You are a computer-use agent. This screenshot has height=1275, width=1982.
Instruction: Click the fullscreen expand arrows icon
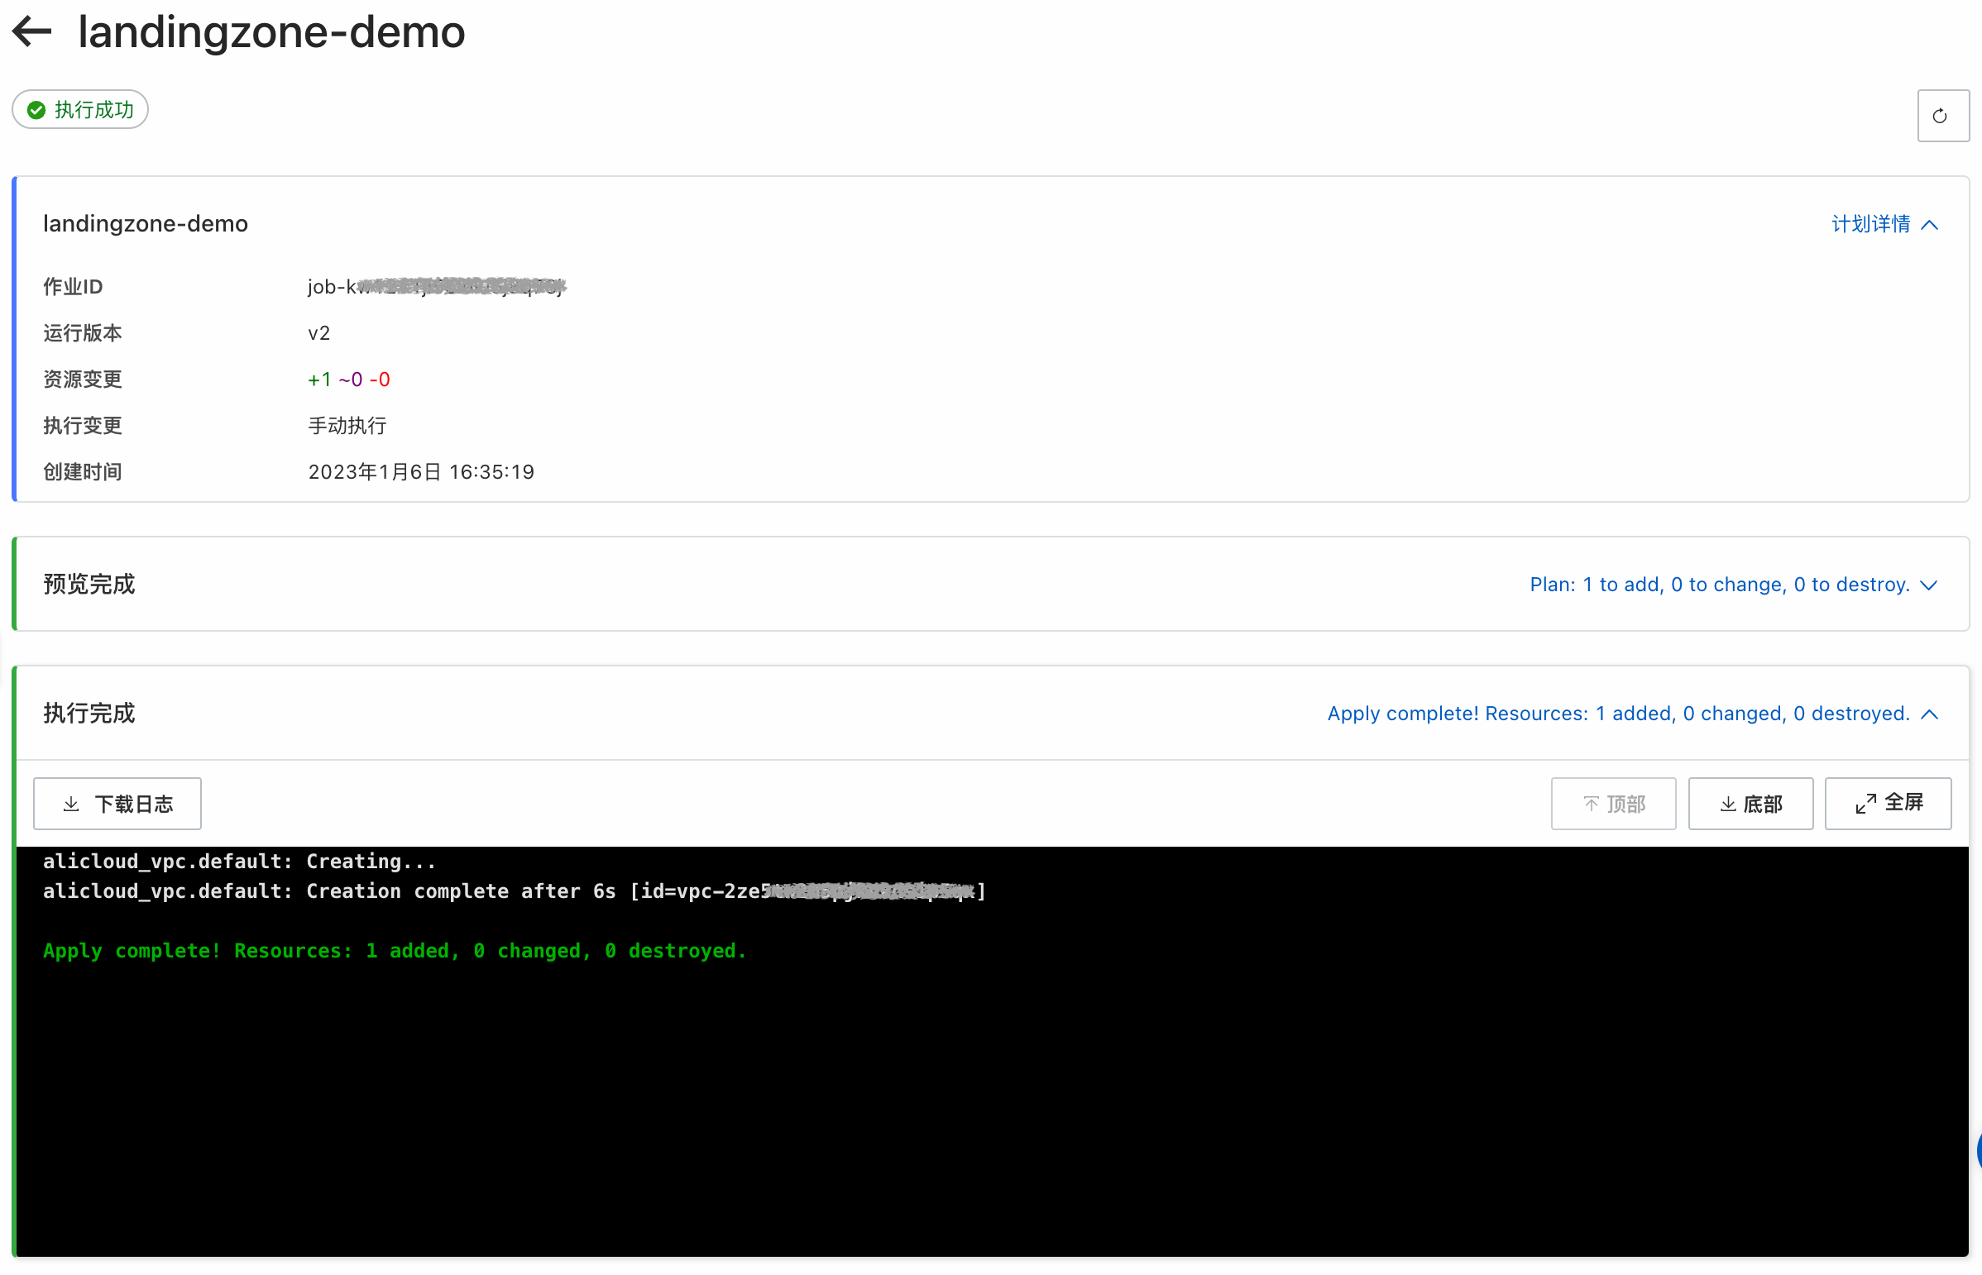[1865, 803]
